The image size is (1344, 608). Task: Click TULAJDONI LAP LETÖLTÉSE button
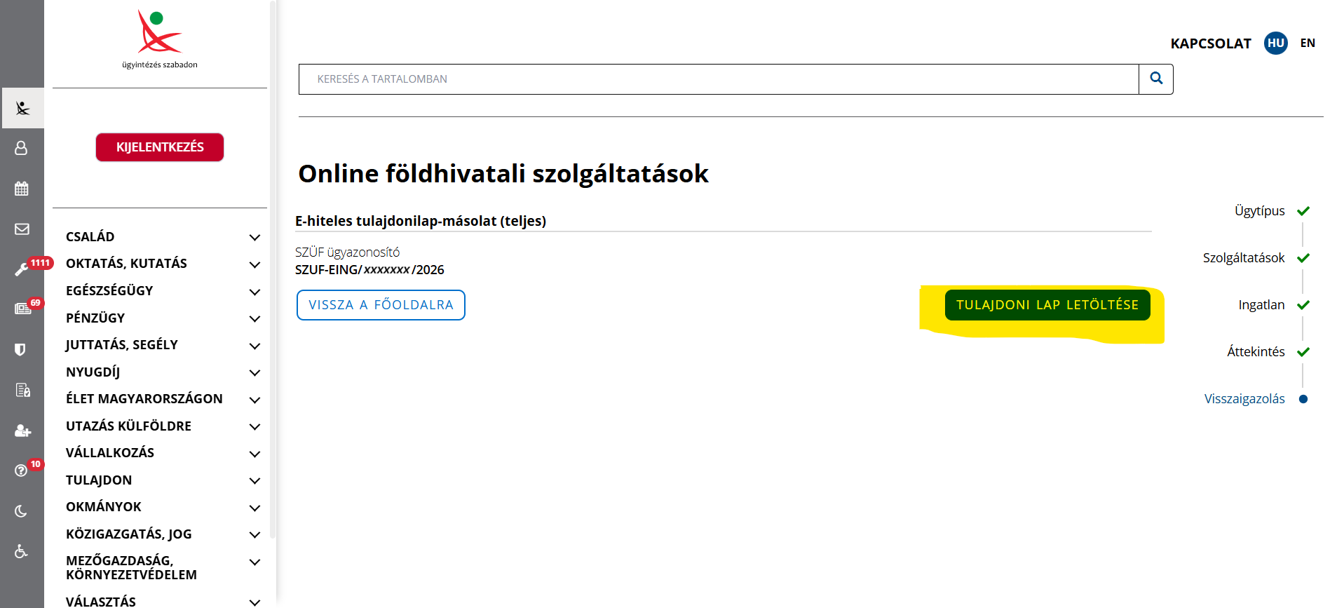point(1047,305)
